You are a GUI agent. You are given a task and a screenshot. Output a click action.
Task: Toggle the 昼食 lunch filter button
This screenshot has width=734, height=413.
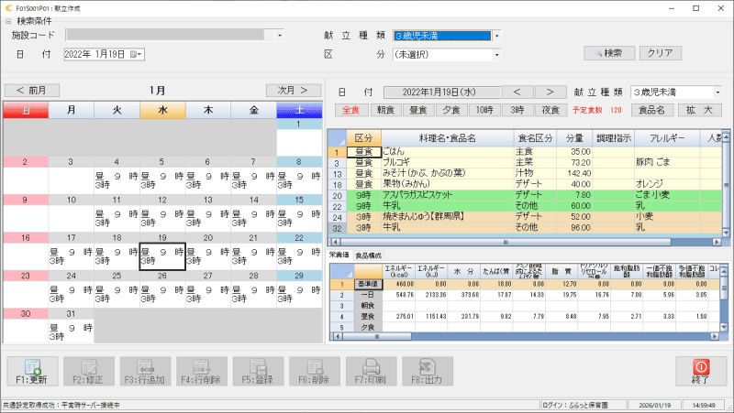(417, 110)
